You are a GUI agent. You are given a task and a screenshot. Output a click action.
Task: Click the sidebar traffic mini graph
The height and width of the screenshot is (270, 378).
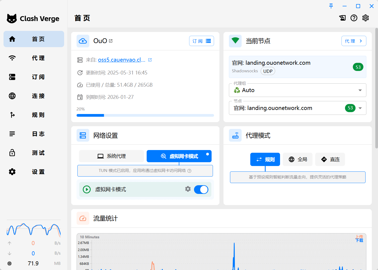pos(34,229)
